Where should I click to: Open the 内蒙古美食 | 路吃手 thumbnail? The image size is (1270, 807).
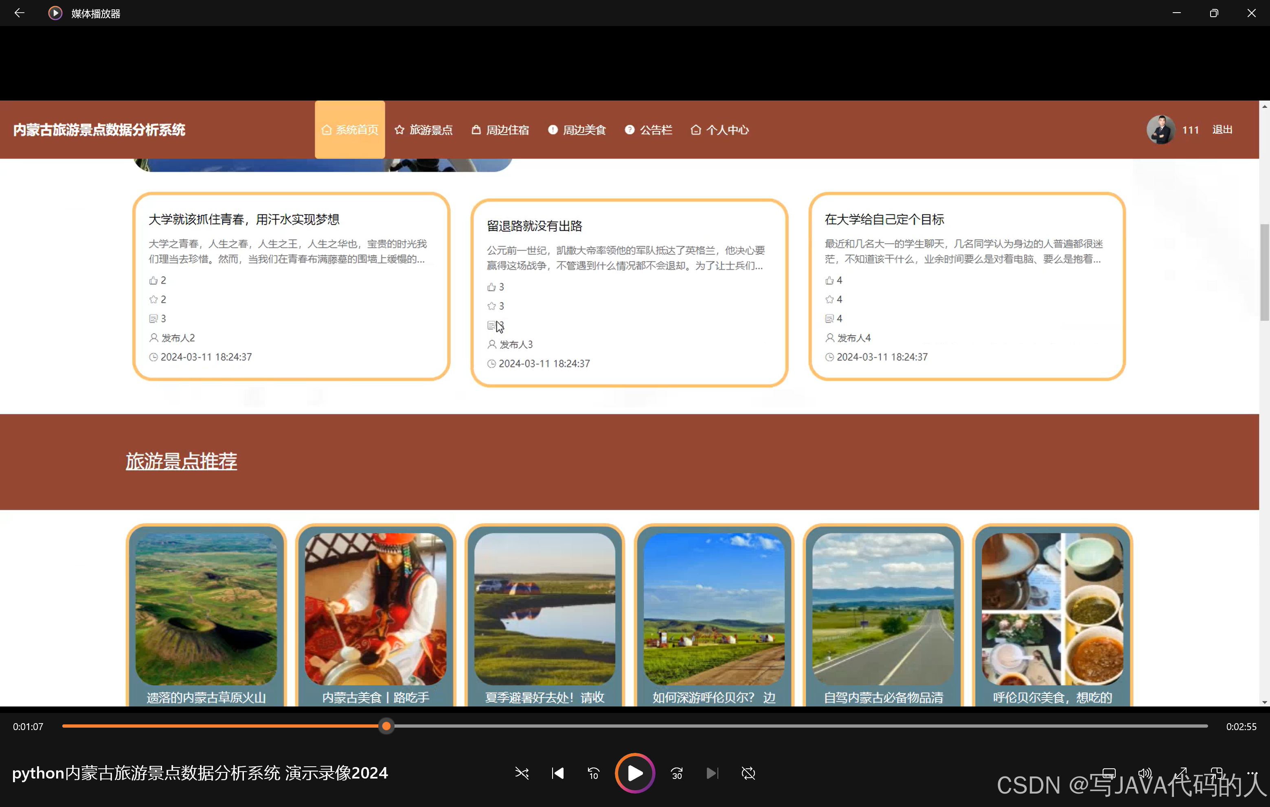coord(375,609)
